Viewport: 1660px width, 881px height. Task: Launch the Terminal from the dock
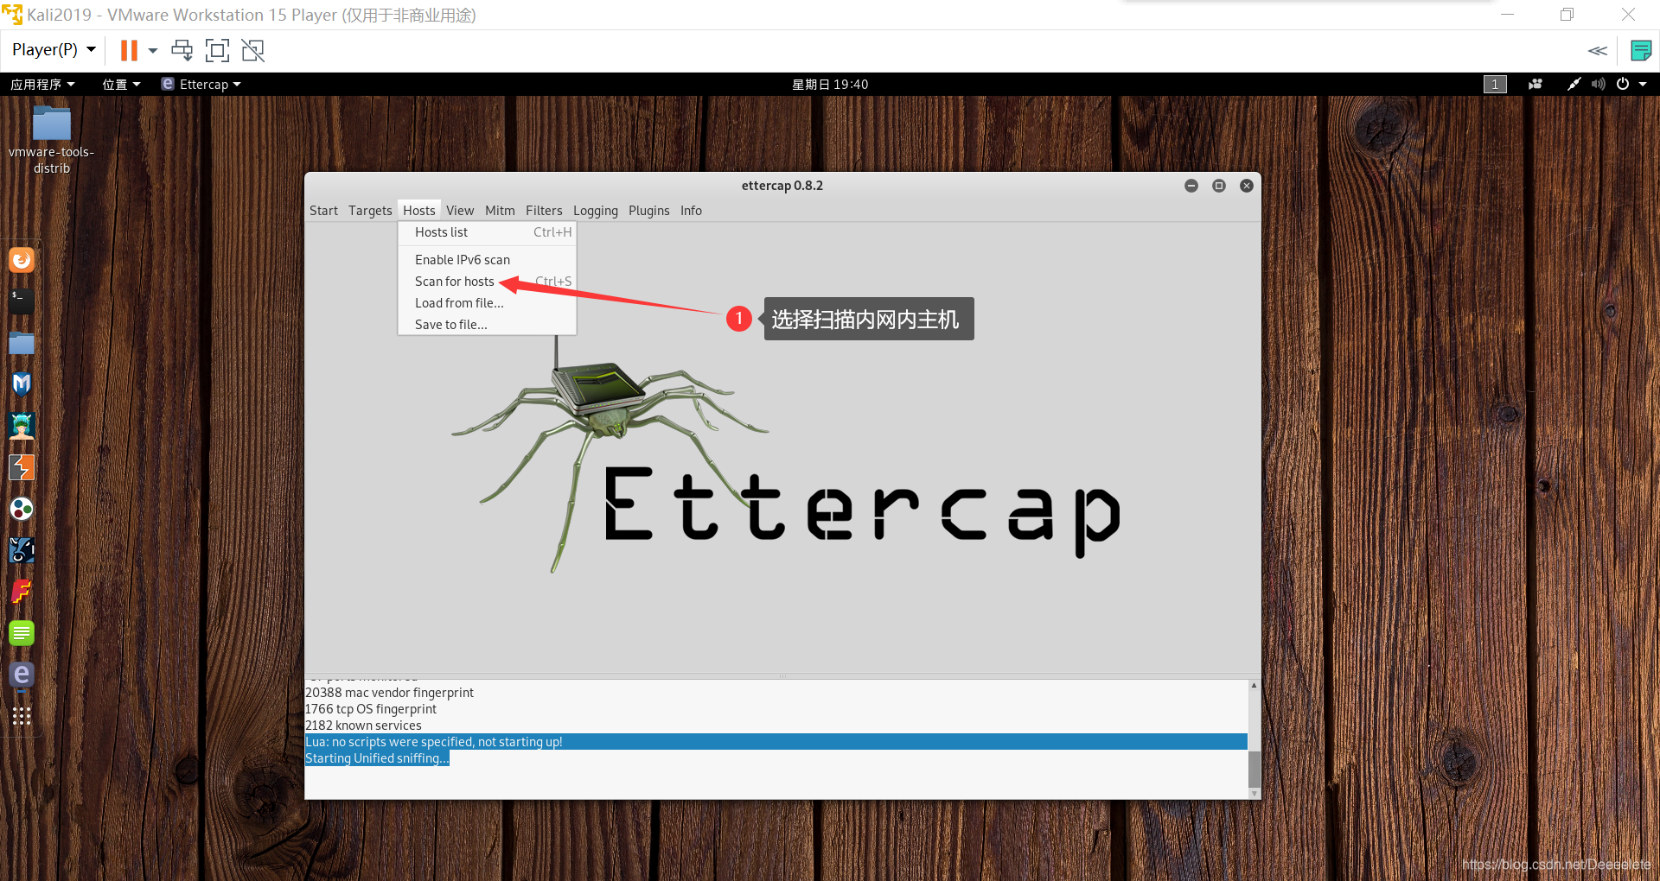coord(22,301)
